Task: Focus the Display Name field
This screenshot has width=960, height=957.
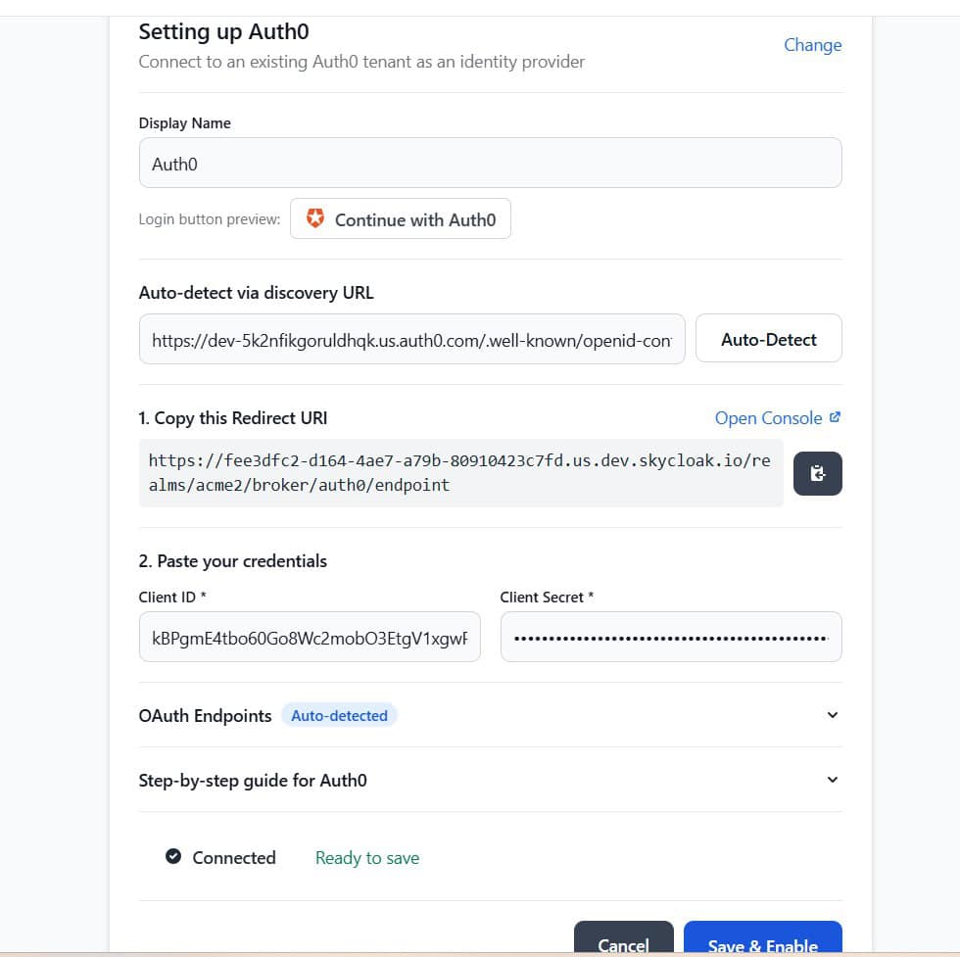Action: click(490, 163)
